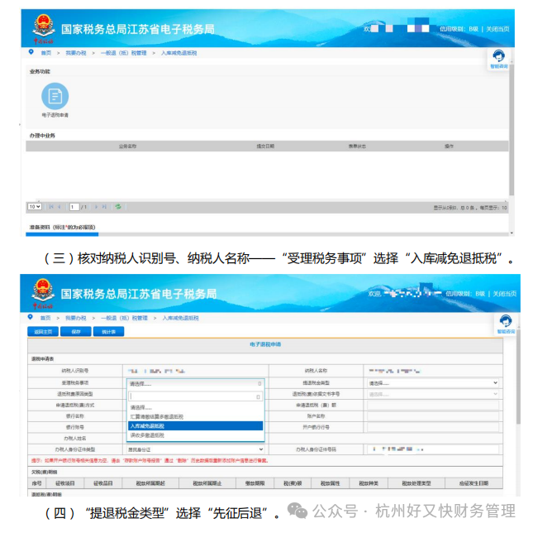The height and width of the screenshot is (533, 533).
Task: Click 账户名称 input field
Action: coord(433,416)
